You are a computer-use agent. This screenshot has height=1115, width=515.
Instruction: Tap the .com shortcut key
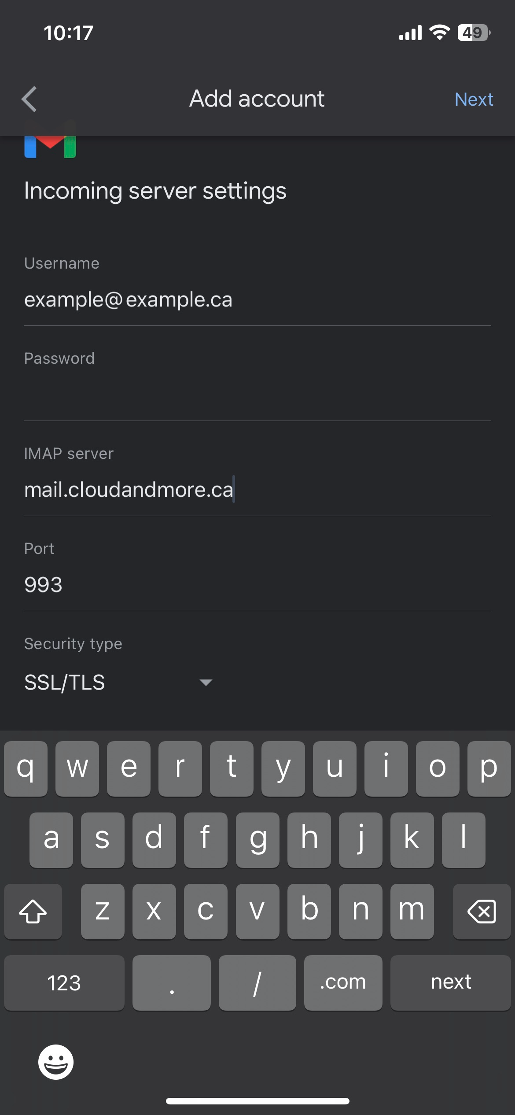click(x=343, y=982)
